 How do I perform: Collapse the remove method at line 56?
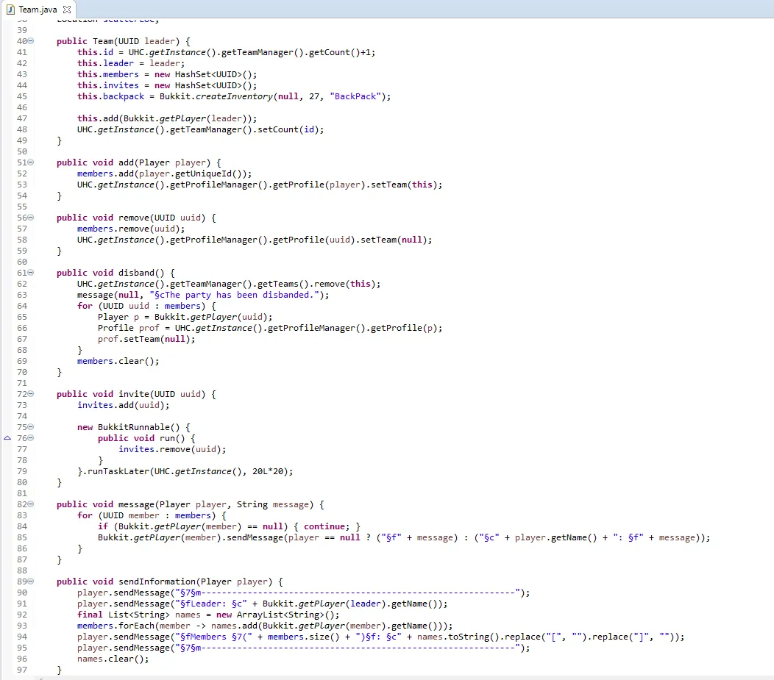[31, 218]
